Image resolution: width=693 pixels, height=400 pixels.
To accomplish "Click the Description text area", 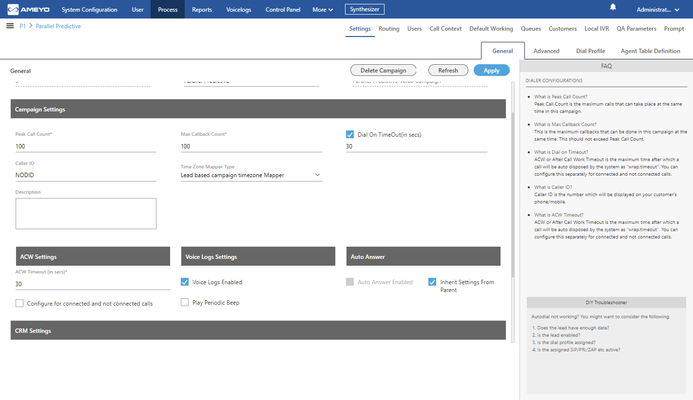I will (86, 214).
